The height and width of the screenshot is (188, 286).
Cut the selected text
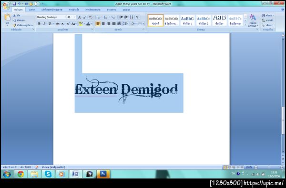pos(17,16)
